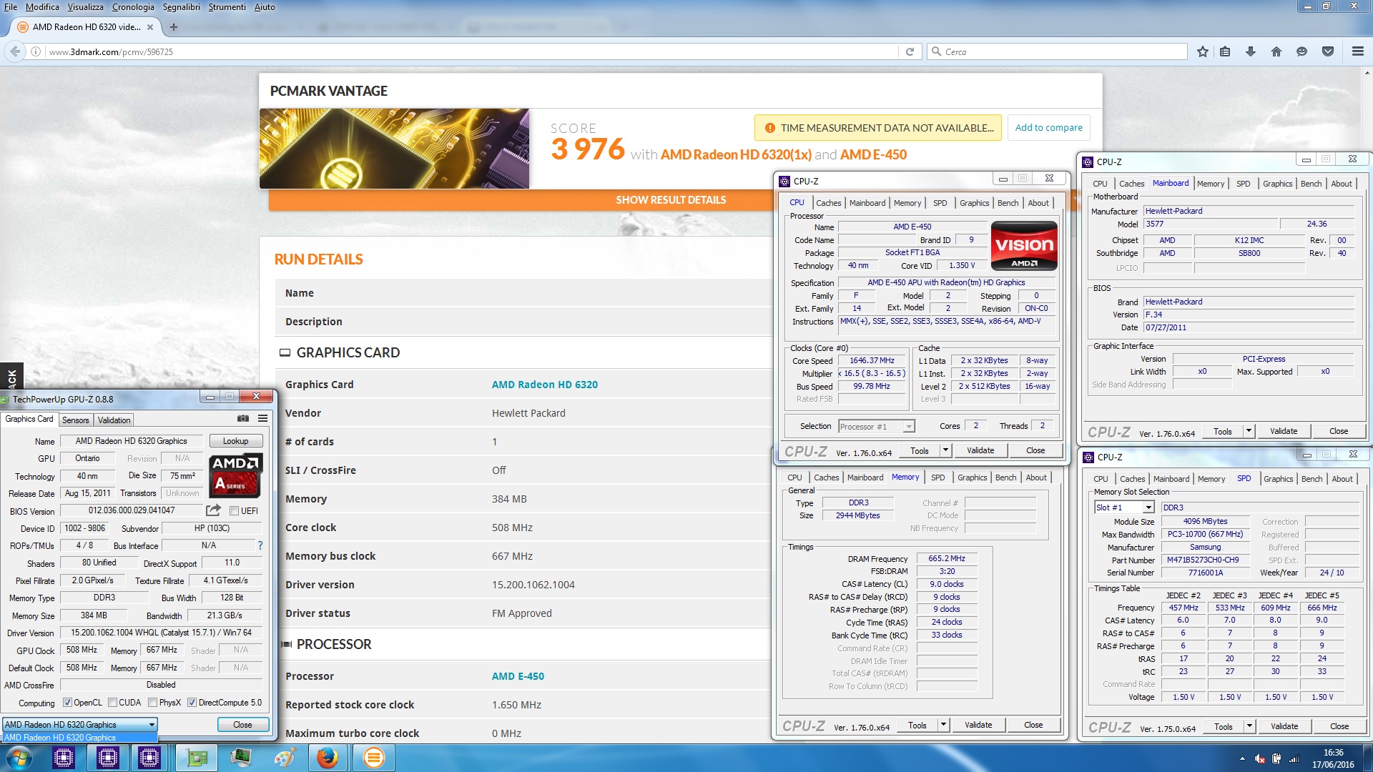The image size is (1373, 772).
Task: Go back with Firefox's back arrow
Action: tap(15, 51)
